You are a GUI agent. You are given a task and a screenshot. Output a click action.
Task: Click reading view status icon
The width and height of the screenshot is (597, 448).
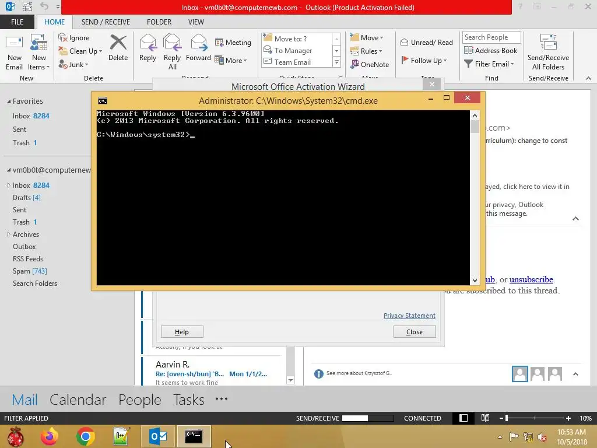point(485,418)
